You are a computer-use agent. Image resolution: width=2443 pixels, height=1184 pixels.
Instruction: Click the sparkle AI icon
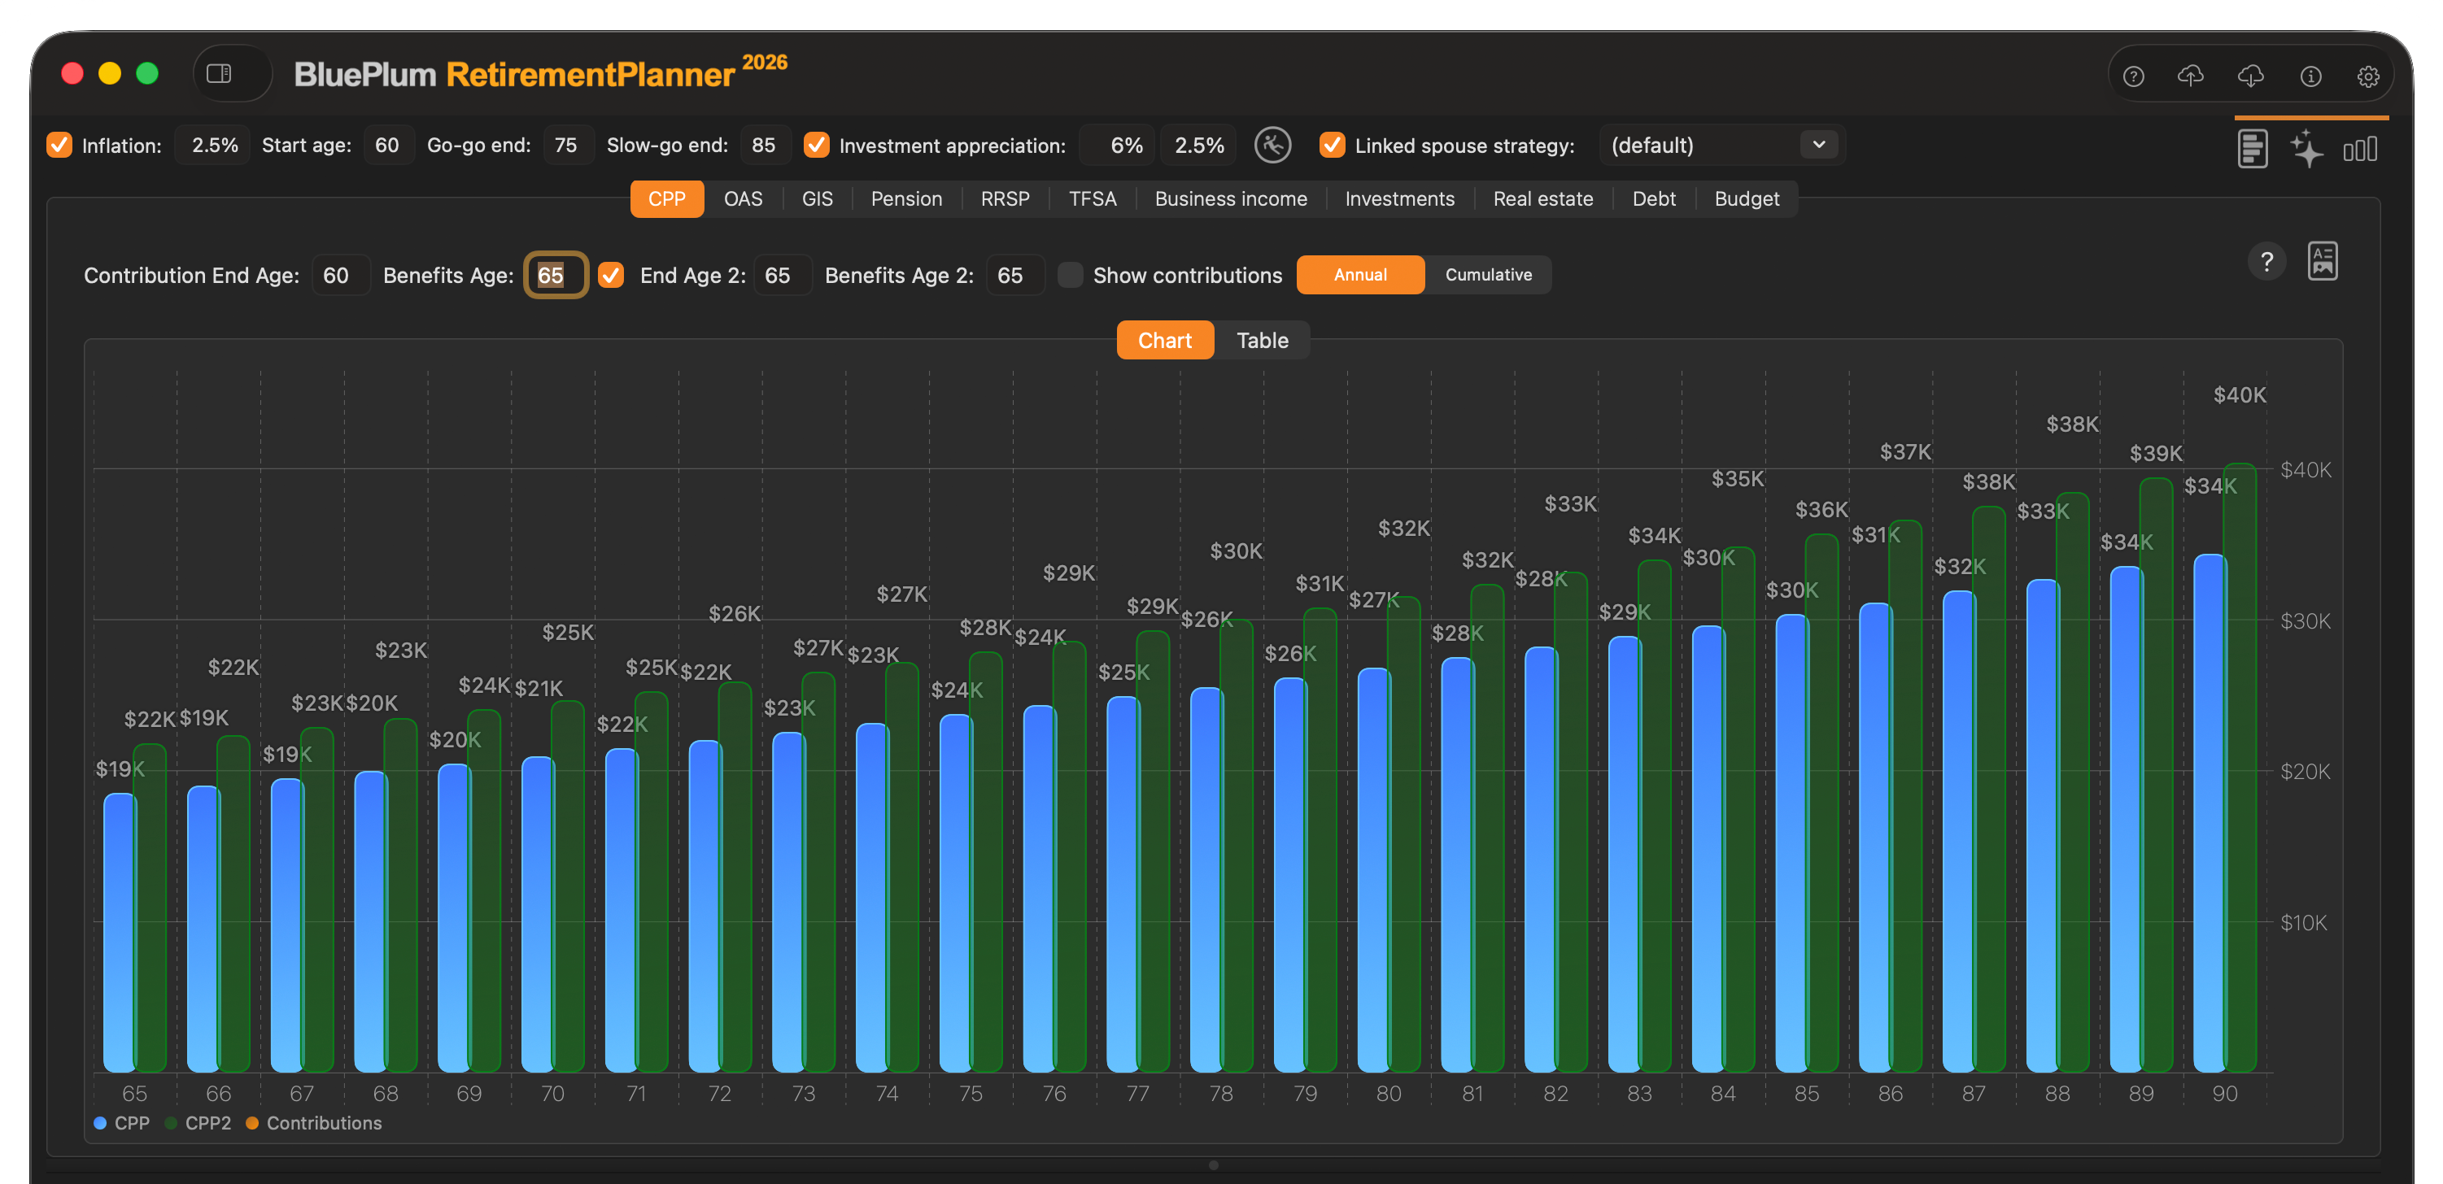tap(2306, 149)
